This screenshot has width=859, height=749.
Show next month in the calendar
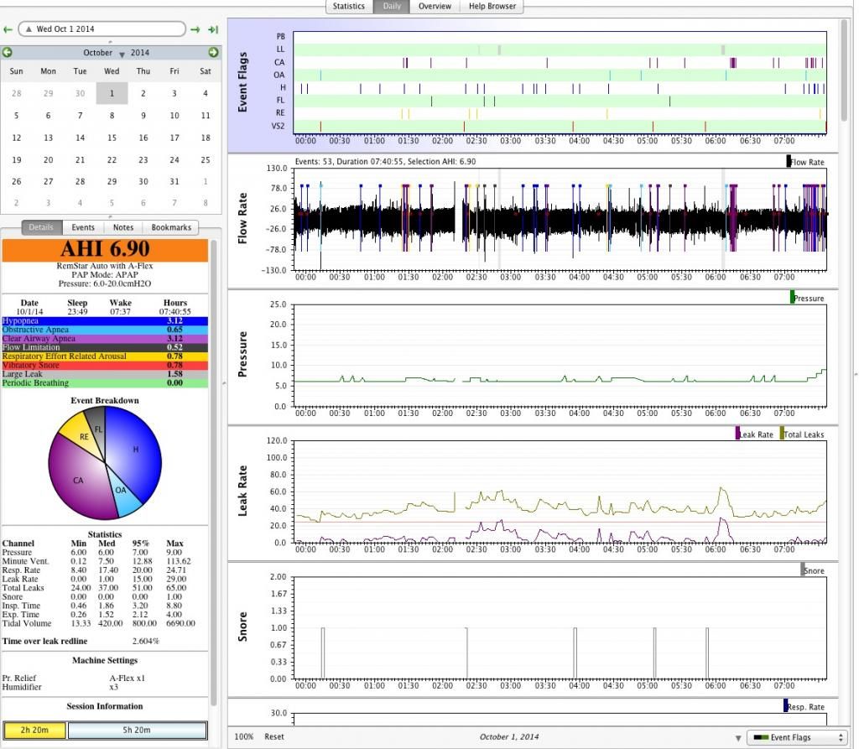213,53
